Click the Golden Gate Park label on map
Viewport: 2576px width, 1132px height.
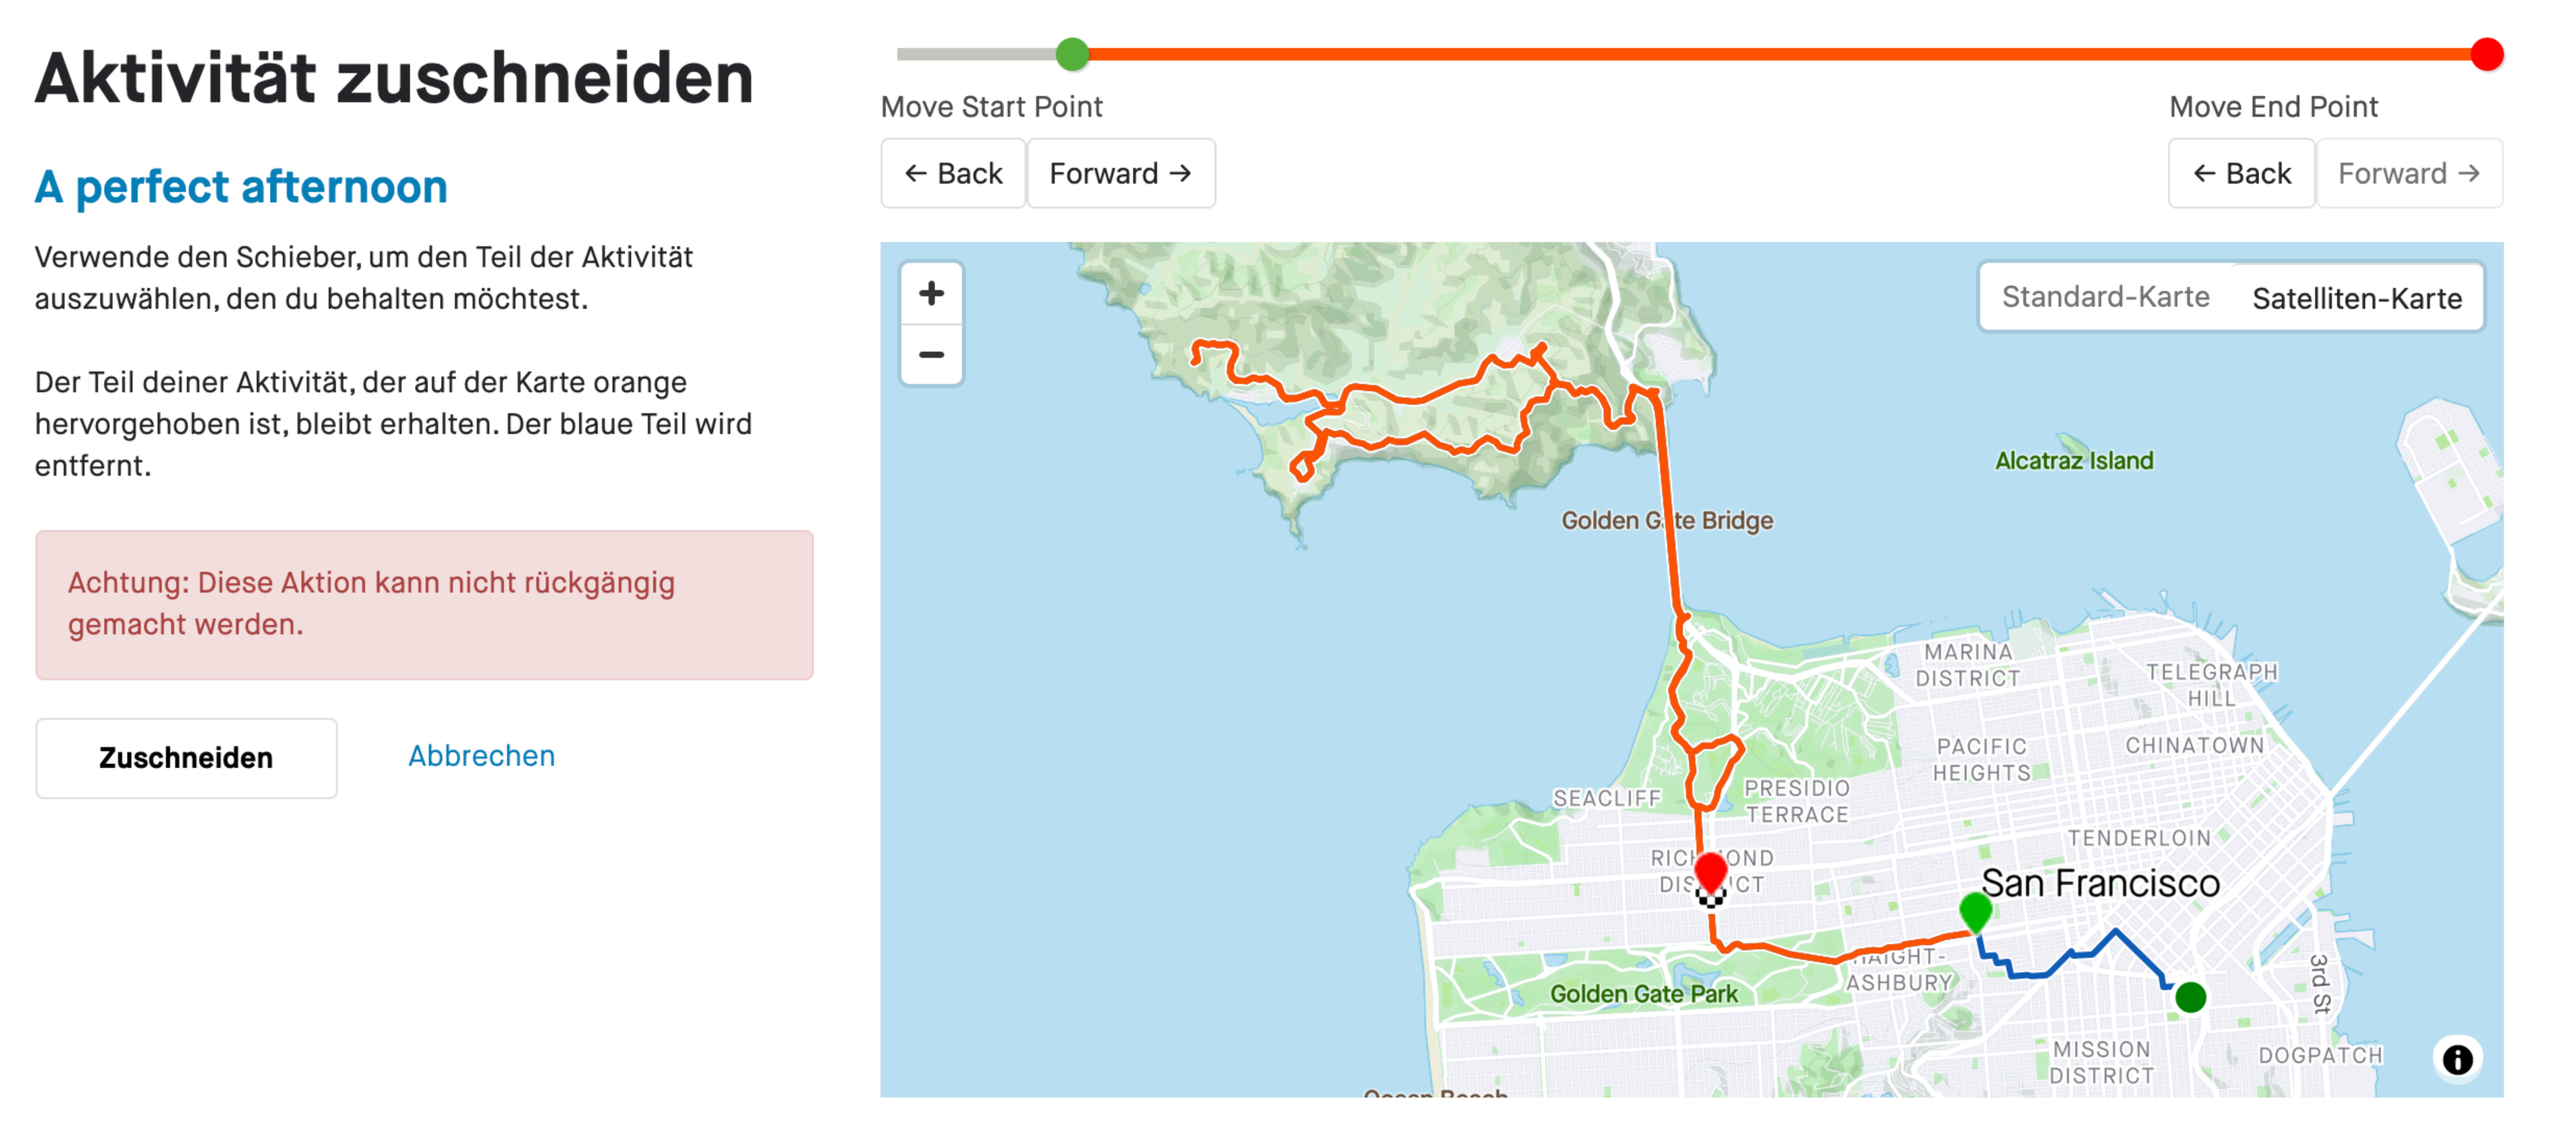pos(1643,993)
